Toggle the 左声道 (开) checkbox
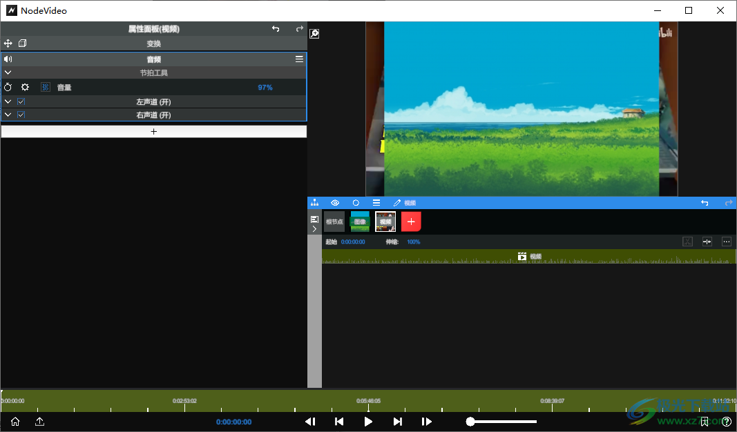Screen dimensions: 737x432 (21, 101)
